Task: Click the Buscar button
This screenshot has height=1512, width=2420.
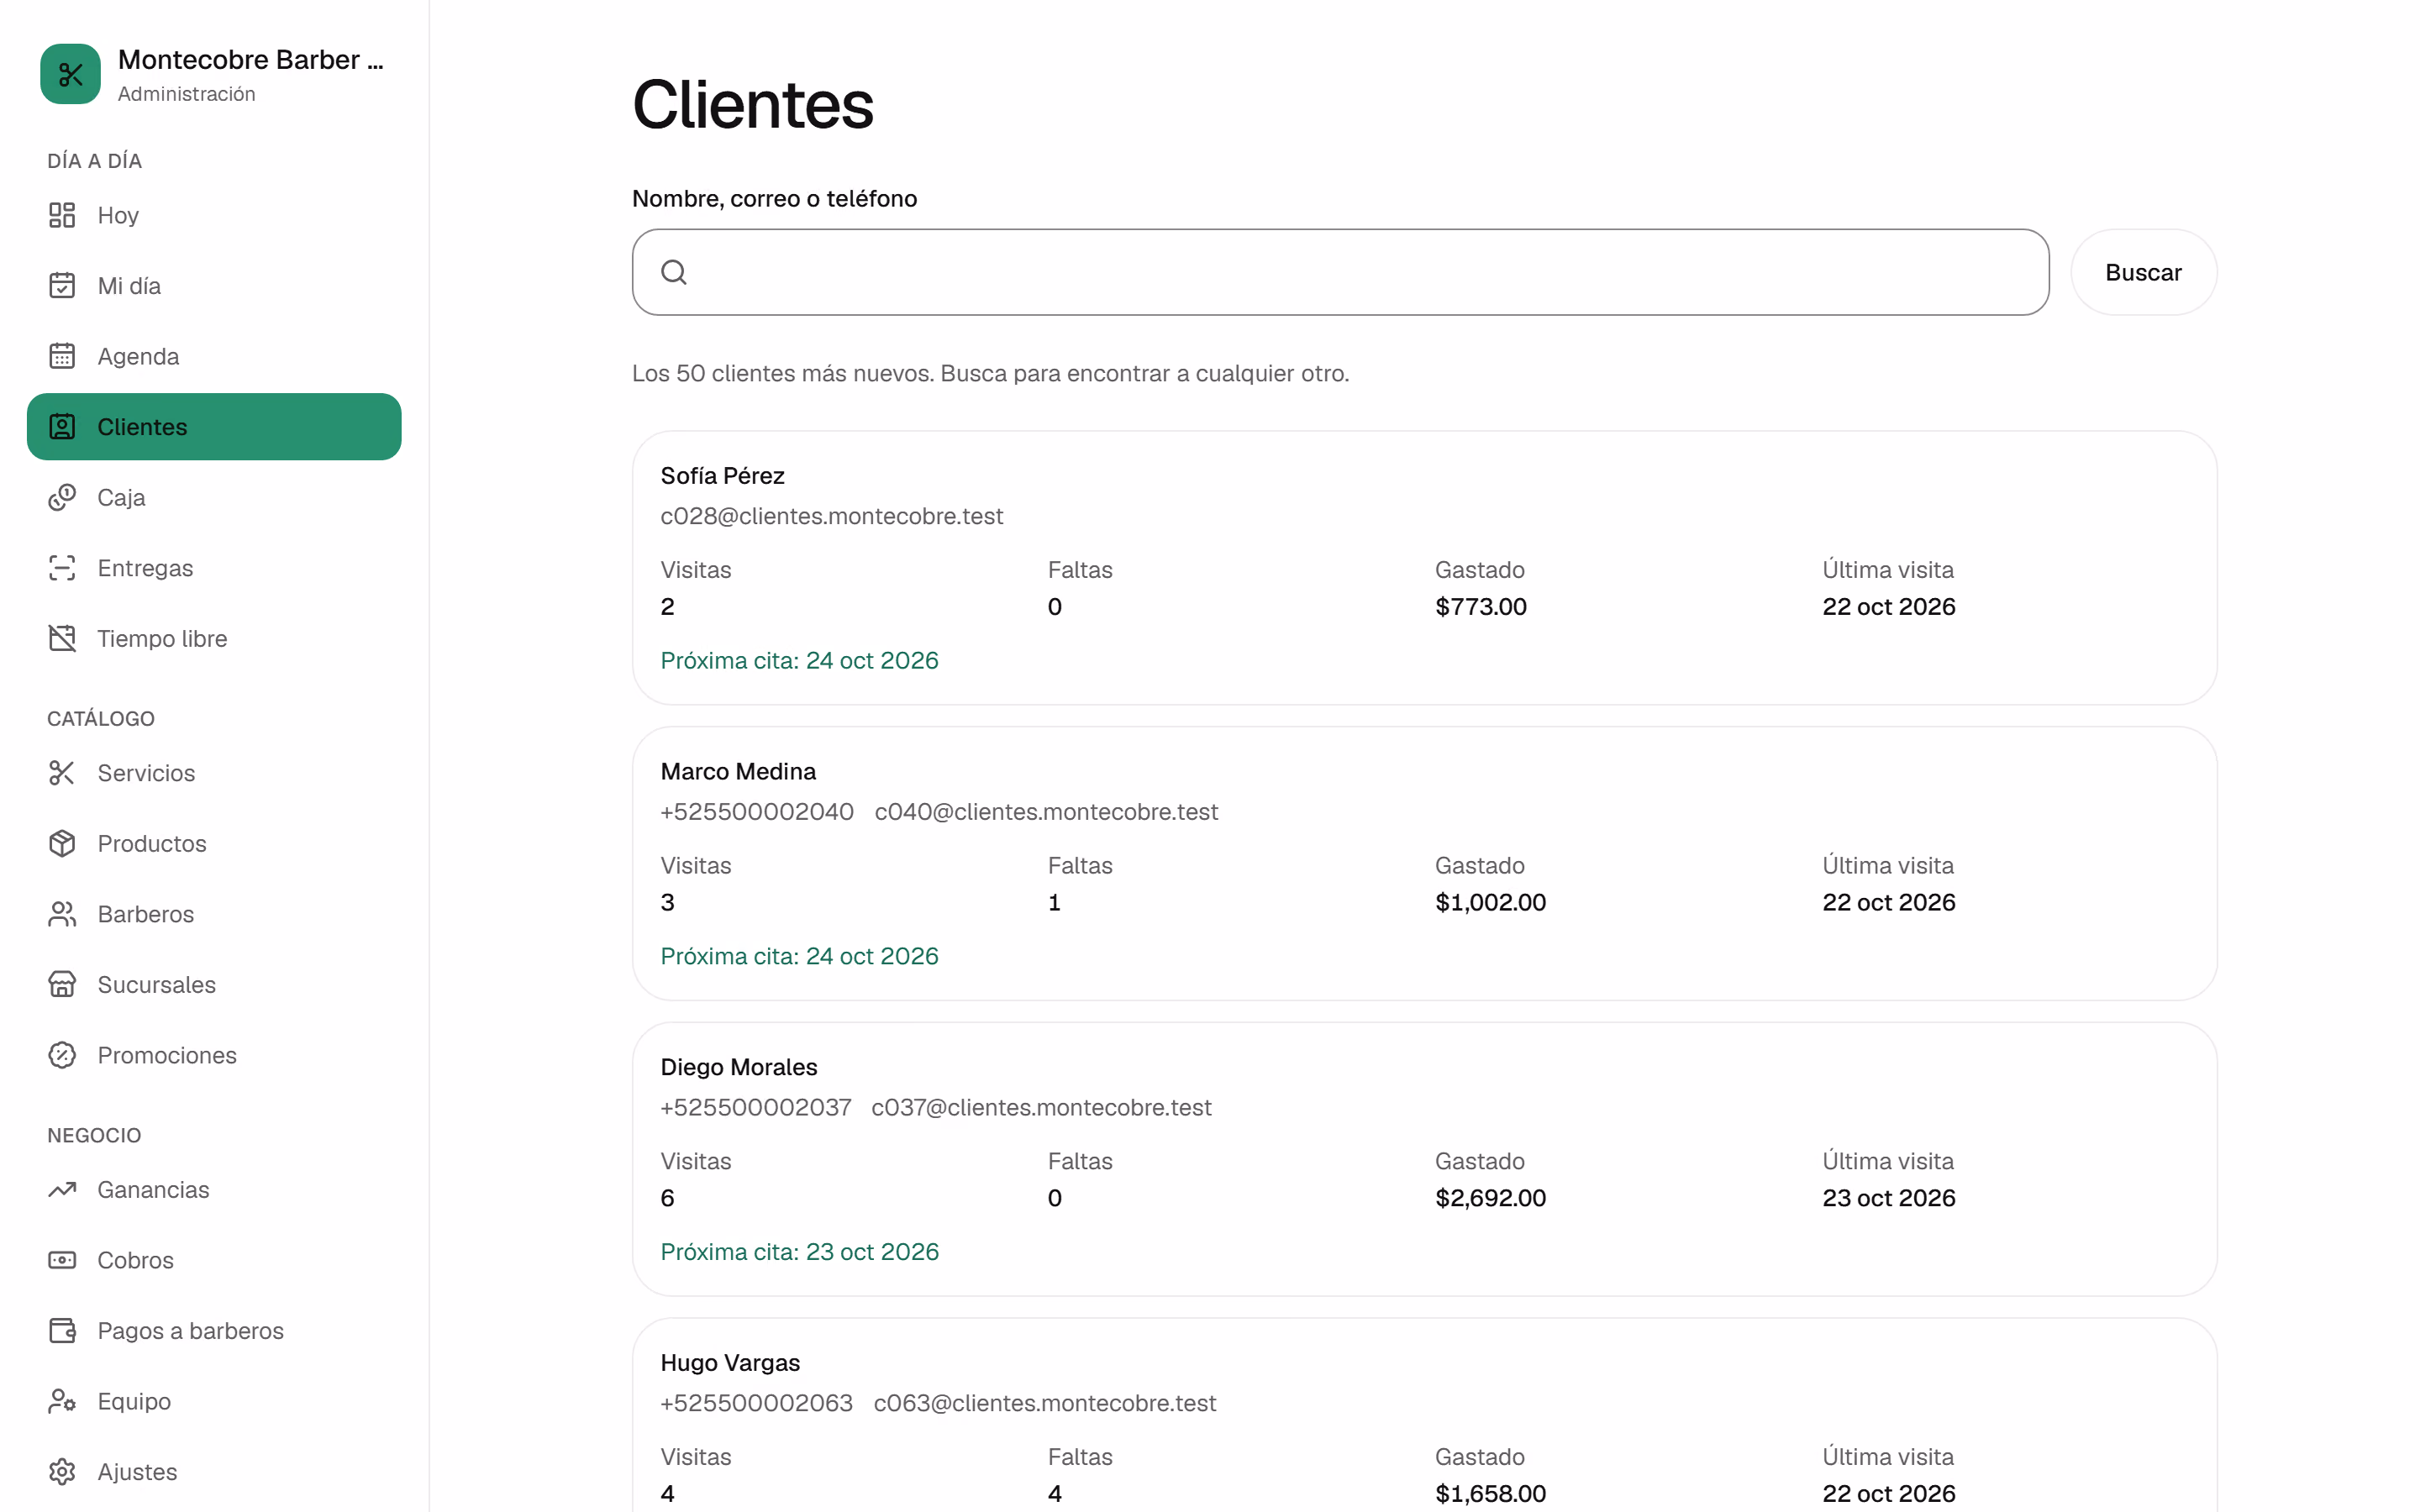Action: [x=2143, y=272]
